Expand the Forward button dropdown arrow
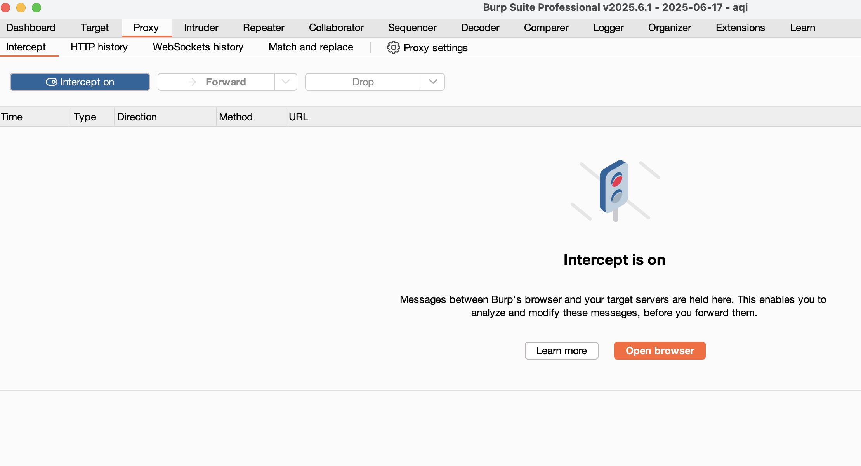 (286, 82)
